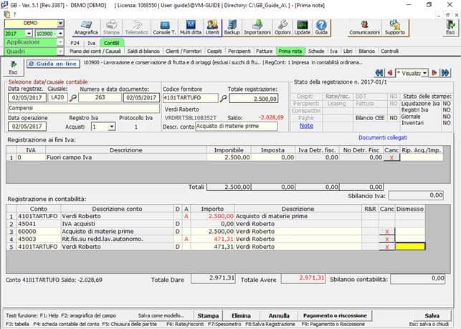
Task: Open the Clienti / Fornitori tab
Action: point(184,51)
